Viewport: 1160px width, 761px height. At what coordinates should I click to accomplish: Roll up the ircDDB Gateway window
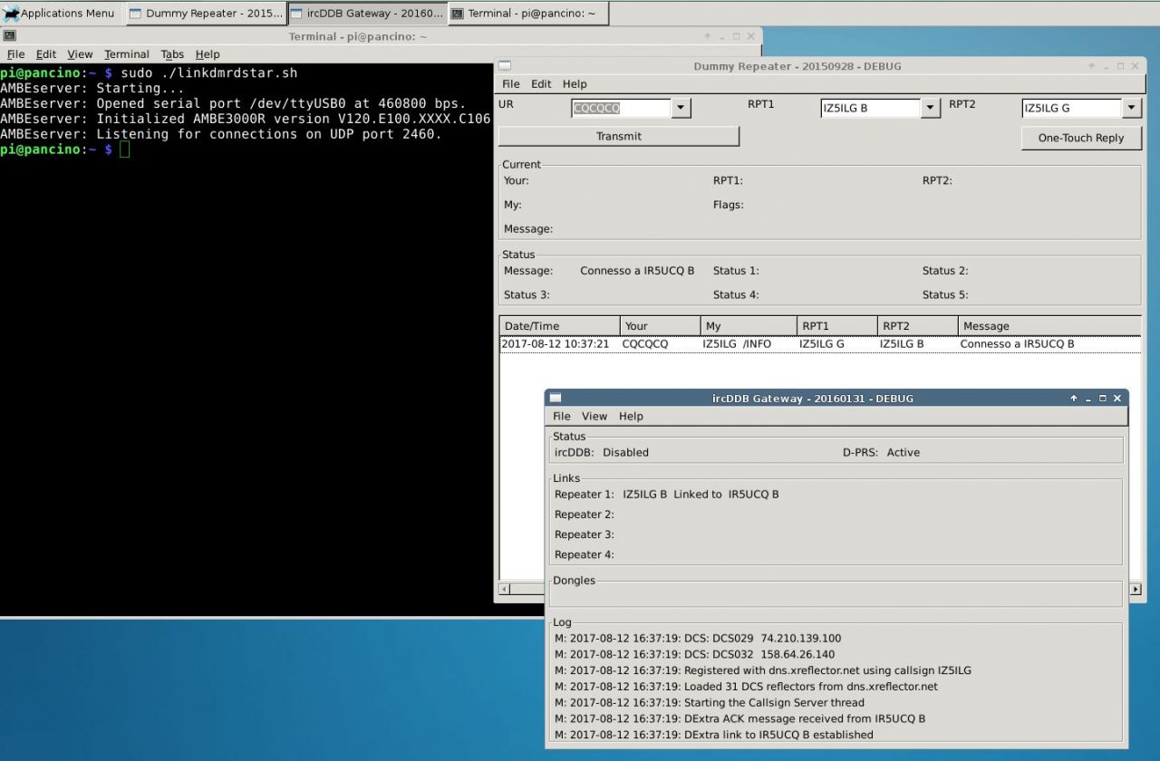pyautogui.click(x=1074, y=398)
